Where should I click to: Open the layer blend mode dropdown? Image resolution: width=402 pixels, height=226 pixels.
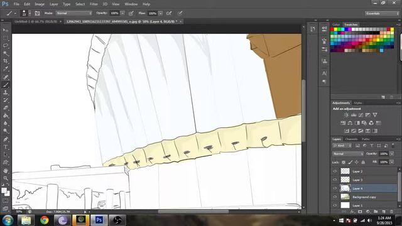348,154
